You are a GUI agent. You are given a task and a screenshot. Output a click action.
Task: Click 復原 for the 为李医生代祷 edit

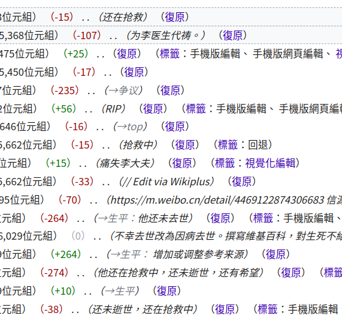click(232, 35)
